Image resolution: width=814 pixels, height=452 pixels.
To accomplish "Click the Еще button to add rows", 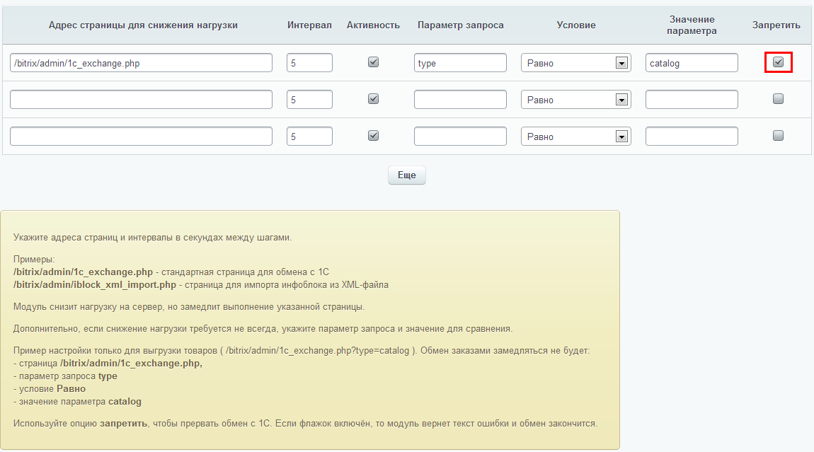I will pyautogui.click(x=406, y=175).
